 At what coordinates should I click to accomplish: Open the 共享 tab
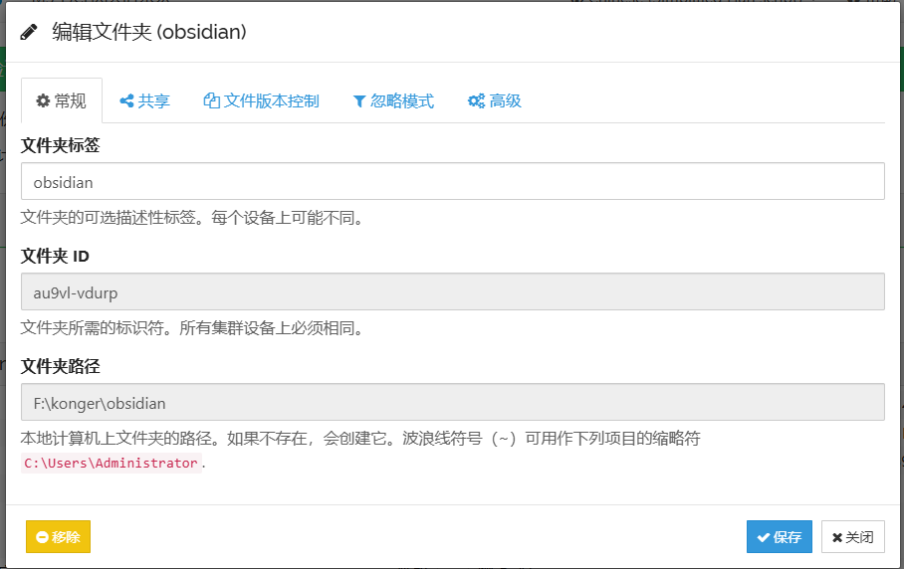pyautogui.click(x=144, y=100)
